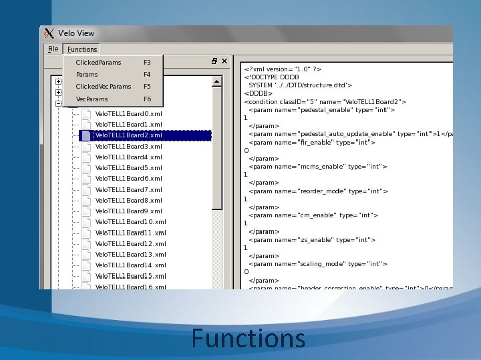This screenshot has width=481, height=360.
Task: Click file icon of VeloTELL1Board12.xml
Action: 86,244
